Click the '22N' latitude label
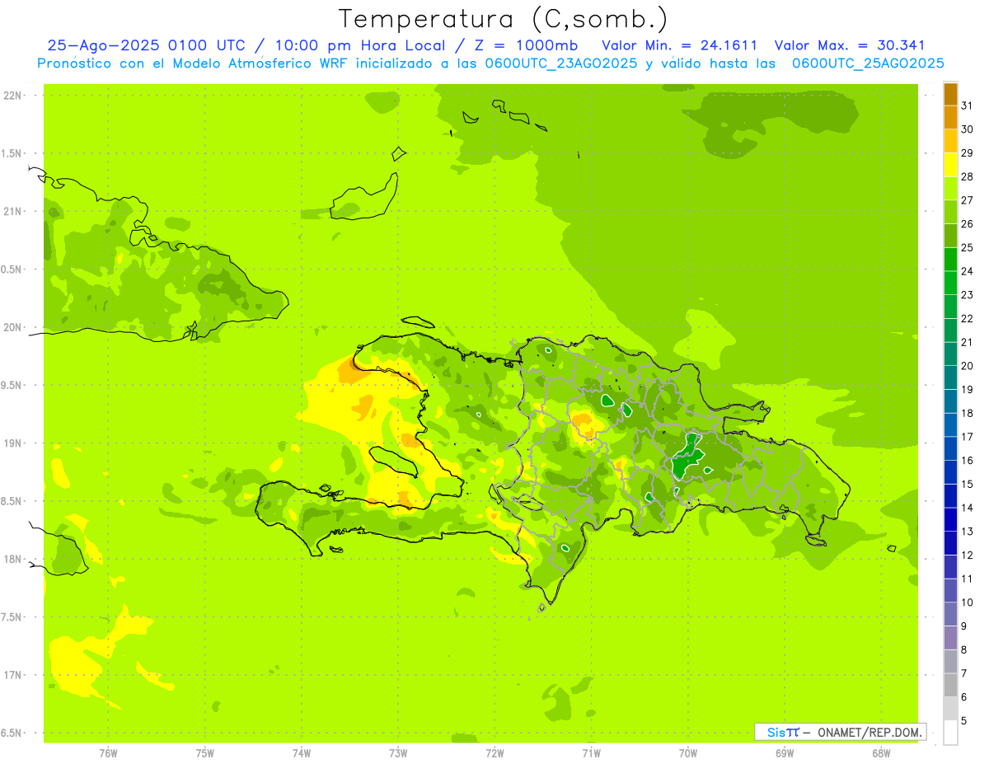Viewport: 989px width, 764px height. [x=12, y=96]
